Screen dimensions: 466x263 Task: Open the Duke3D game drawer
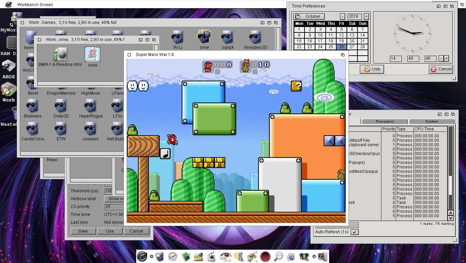[61, 106]
